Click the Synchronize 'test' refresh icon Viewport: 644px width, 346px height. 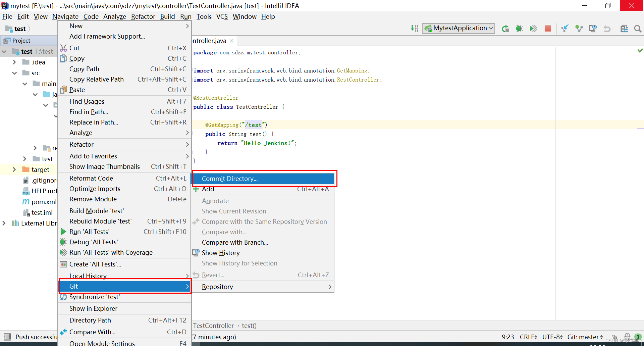[63, 297]
